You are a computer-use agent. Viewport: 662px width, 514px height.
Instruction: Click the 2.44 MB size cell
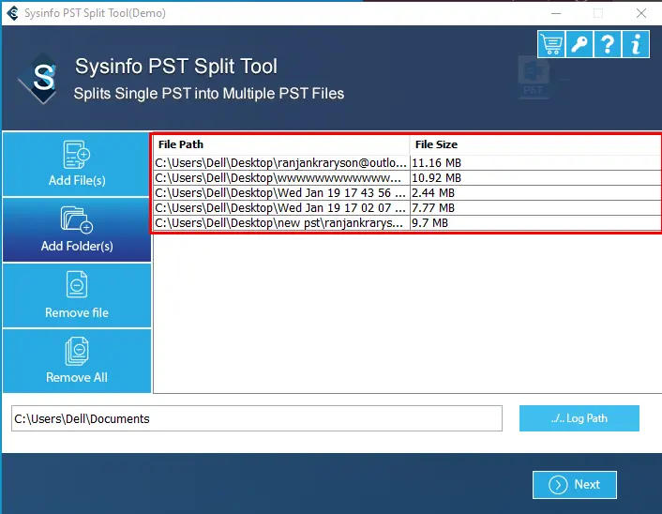click(x=534, y=193)
